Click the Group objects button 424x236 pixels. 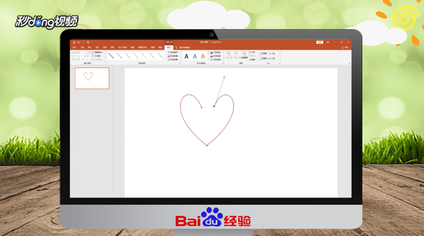252,56
